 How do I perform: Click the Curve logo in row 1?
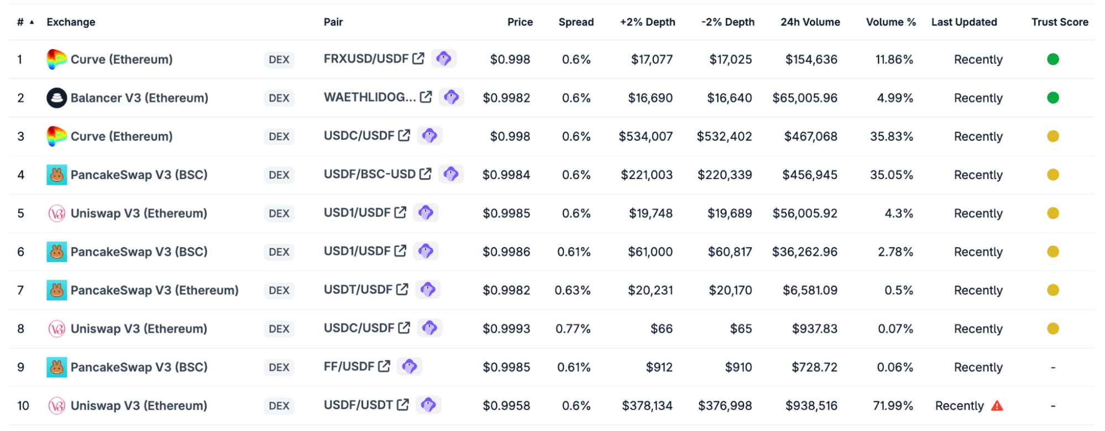[x=56, y=59]
